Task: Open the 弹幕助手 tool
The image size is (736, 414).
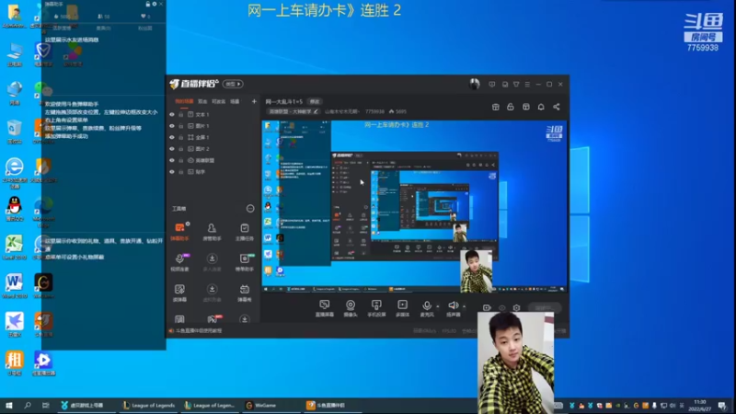Action: 179,232
